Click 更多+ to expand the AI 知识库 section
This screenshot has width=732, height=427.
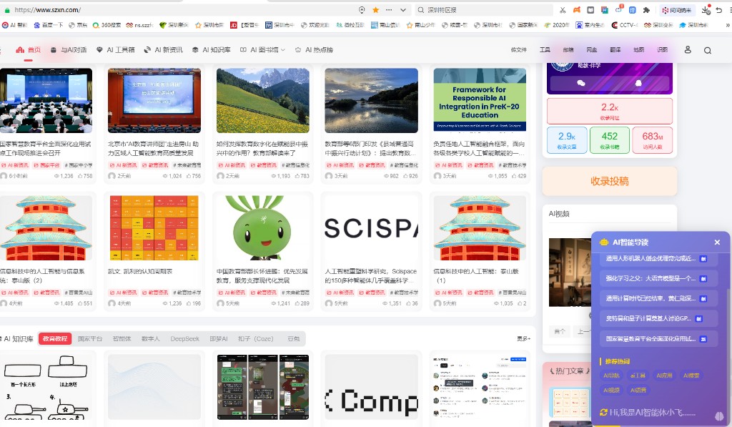523,338
